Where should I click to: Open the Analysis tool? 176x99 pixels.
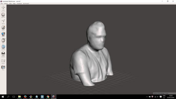3,46
